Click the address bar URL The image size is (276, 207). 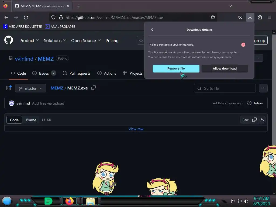[x=114, y=18]
